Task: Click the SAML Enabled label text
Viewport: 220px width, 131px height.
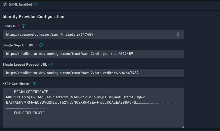Action: [x=20, y=4]
